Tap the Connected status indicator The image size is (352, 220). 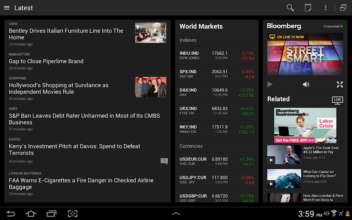coord(333,26)
